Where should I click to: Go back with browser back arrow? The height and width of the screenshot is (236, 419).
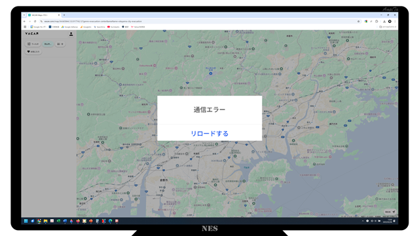click(x=24, y=22)
